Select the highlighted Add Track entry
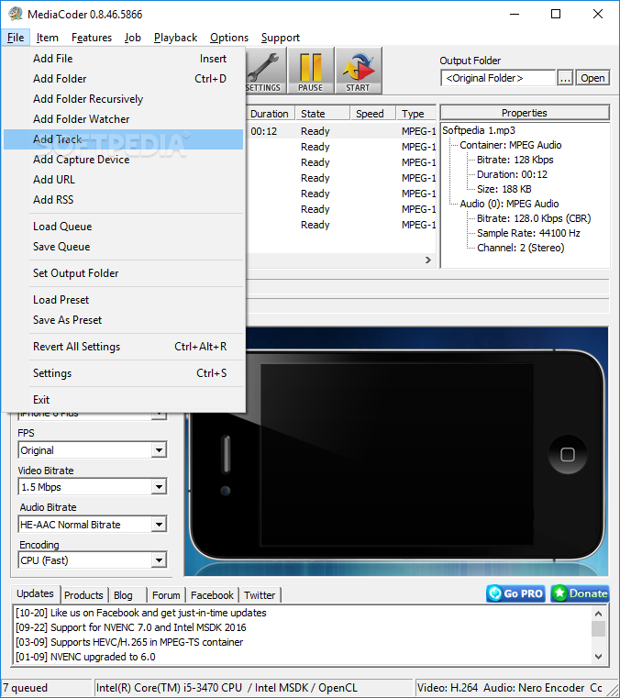The height and width of the screenshot is (698, 620). pyautogui.click(x=123, y=139)
